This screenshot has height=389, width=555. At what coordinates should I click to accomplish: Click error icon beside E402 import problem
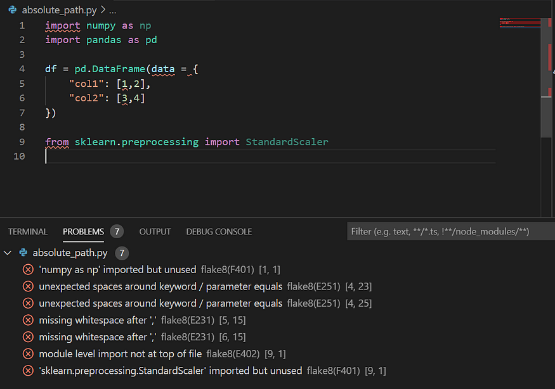pos(28,354)
